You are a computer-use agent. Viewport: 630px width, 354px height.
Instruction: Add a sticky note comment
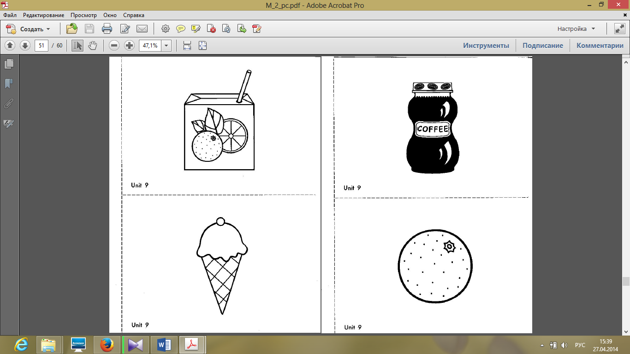pyautogui.click(x=180, y=29)
